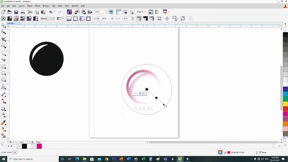
Task: Select the Shape tool in the toolbox
Action: click(x=3, y=32)
